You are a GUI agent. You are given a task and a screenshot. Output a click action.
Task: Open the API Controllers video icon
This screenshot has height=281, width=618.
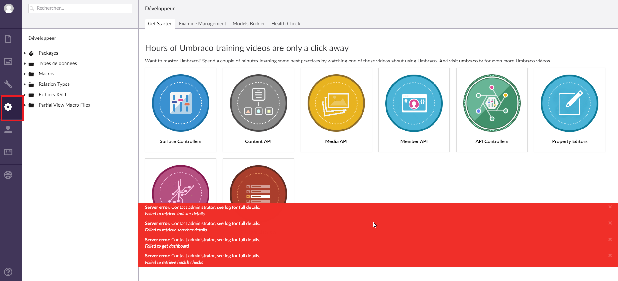[x=492, y=103]
